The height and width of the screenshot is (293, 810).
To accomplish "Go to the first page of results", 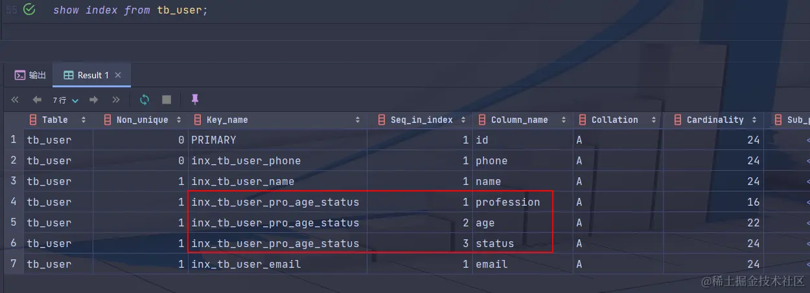I will [x=15, y=100].
